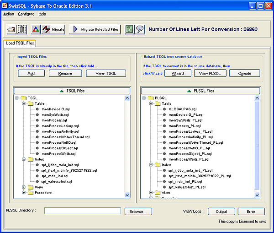Select monProcessWaits.sql file
Screen dimensions: 274x233
click(58, 154)
